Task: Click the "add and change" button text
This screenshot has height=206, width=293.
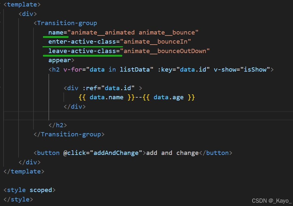Action: [172, 153]
